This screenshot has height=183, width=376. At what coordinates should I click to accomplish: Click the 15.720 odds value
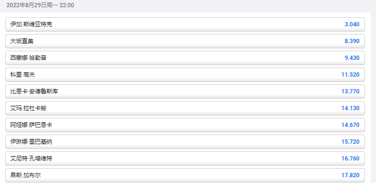pyautogui.click(x=350, y=142)
